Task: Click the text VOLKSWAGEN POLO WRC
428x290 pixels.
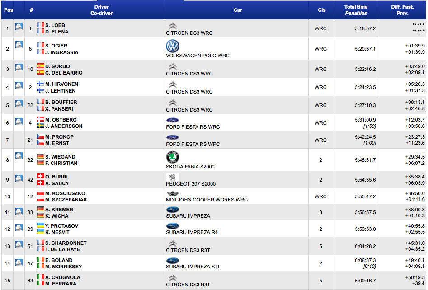Action: pos(198,56)
